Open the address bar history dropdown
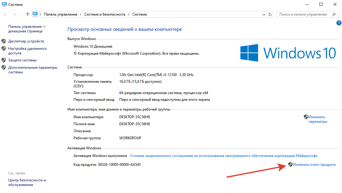Screen dimensions: 342x193 (264, 15)
